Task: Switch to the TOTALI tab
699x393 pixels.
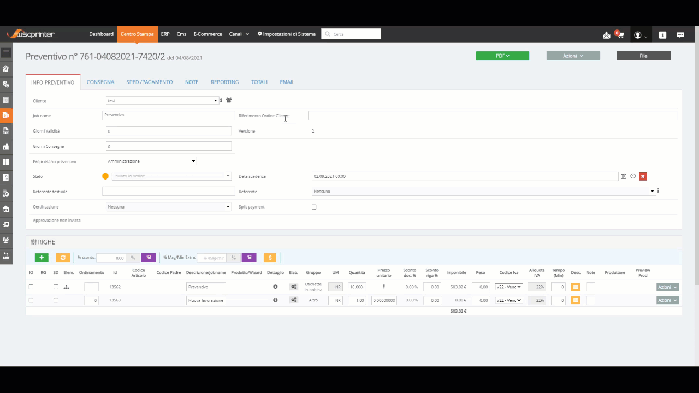Action: click(259, 82)
